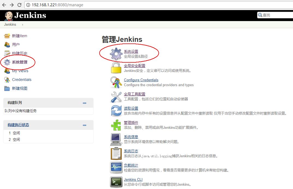
Task: Open My Views from the side menu
Action: coord(20,71)
